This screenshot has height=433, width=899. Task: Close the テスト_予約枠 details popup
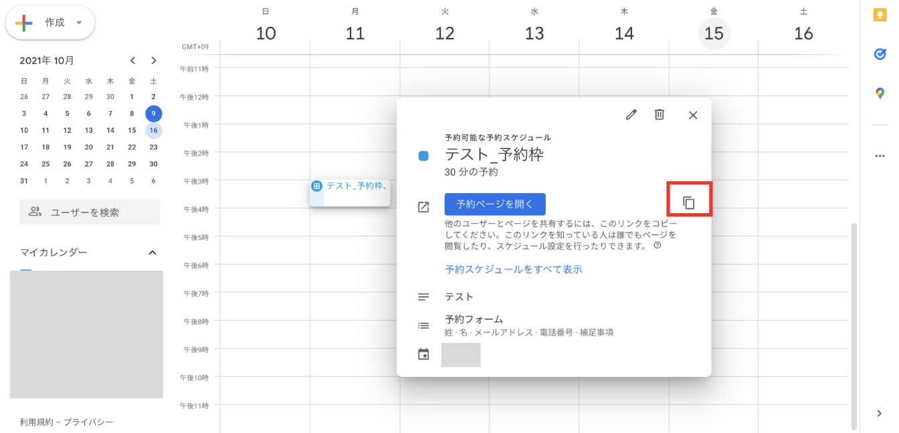[693, 115]
